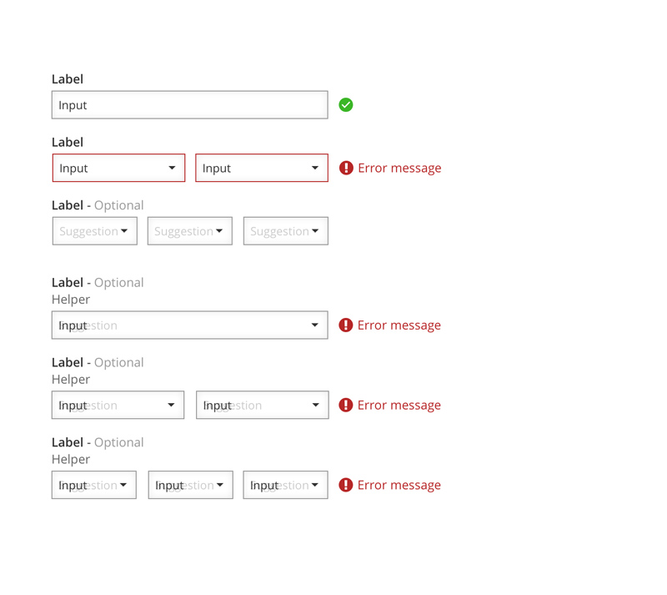Screen dimensions: 667x595
Task: Expand the middle Suggestion dropdown
Action: [x=190, y=231]
